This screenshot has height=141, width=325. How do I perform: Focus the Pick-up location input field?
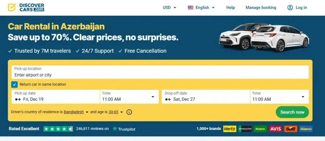click(x=160, y=75)
